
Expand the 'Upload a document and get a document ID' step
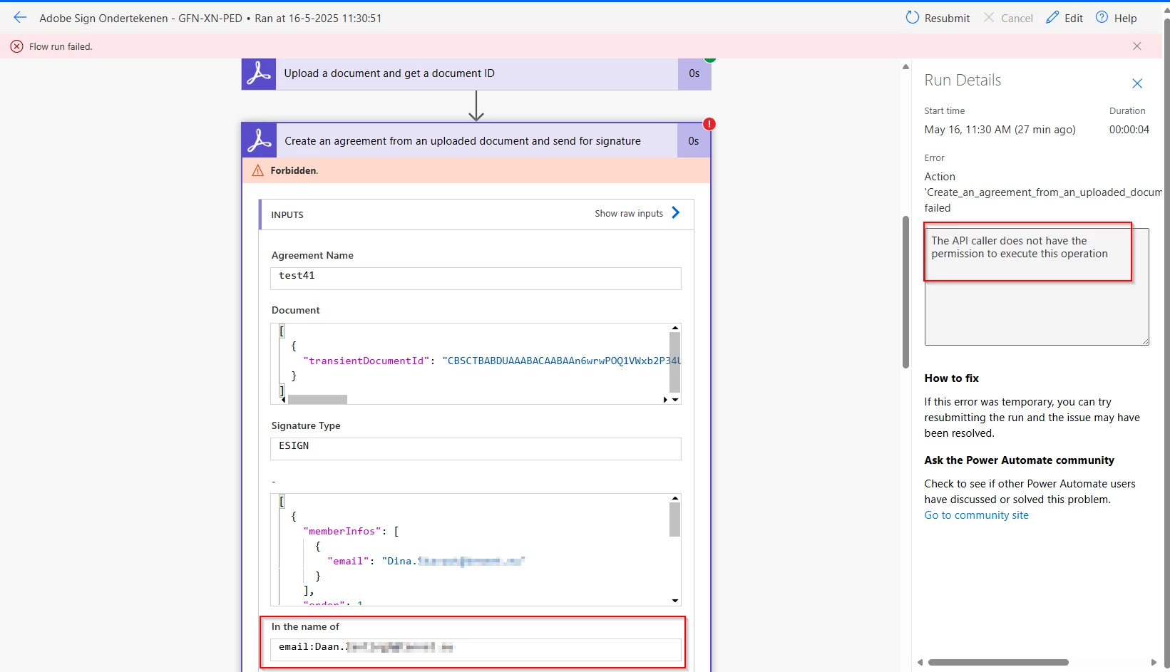pos(476,73)
